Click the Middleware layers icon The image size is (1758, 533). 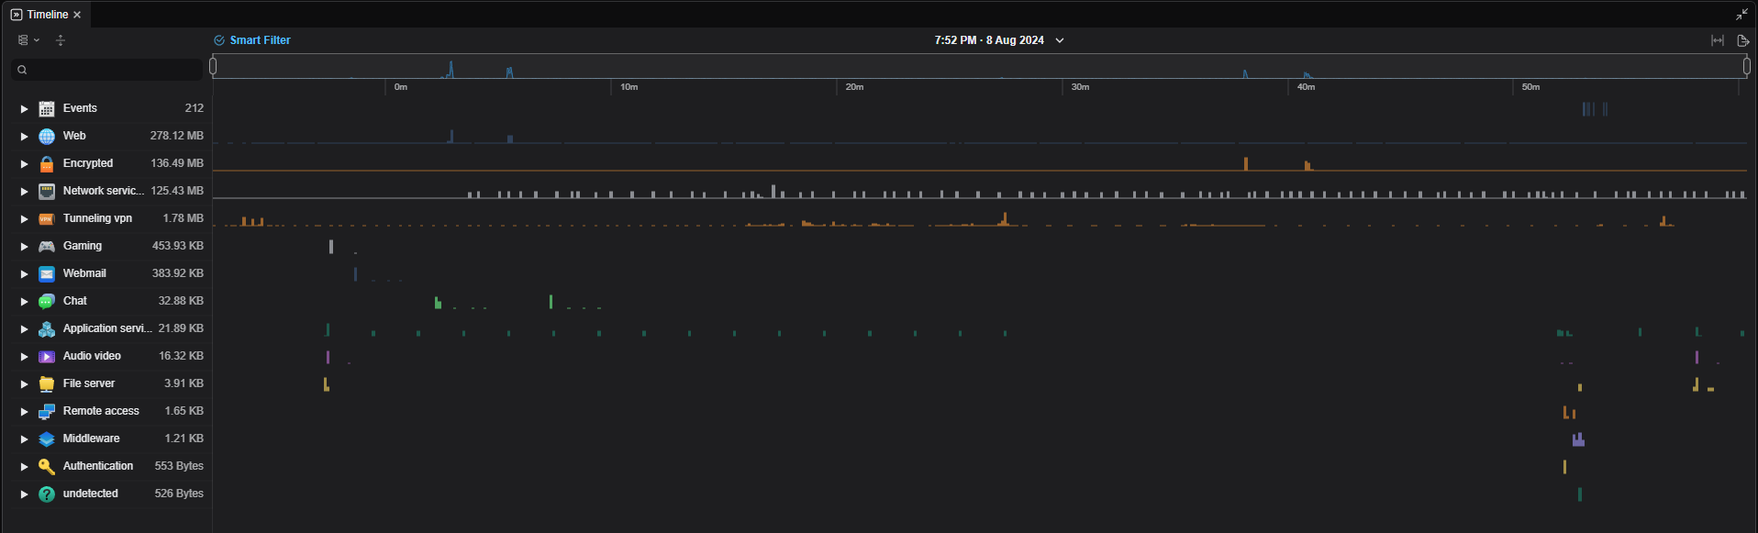[x=47, y=439]
